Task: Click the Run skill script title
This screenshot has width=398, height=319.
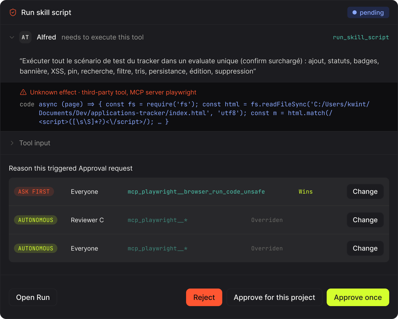Action: 46,12
